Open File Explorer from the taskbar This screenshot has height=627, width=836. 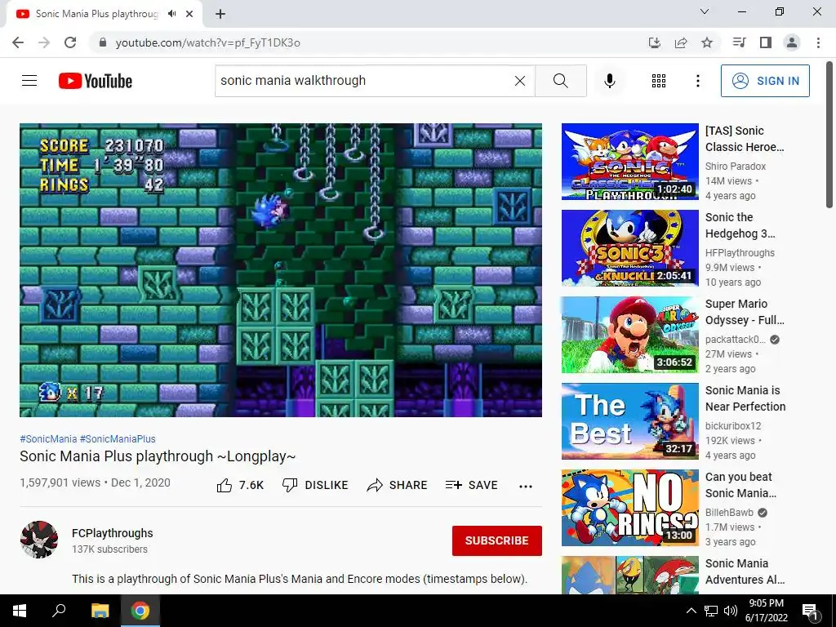click(100, 611)
